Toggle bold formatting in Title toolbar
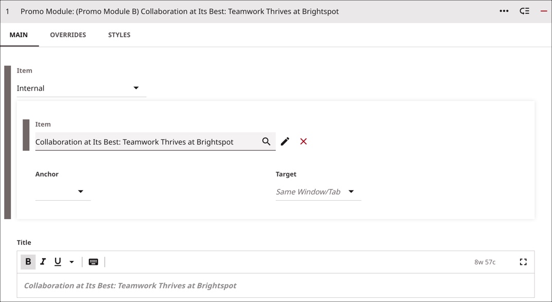Viewport: 552px width, 302px height. [x=28, y=262]
